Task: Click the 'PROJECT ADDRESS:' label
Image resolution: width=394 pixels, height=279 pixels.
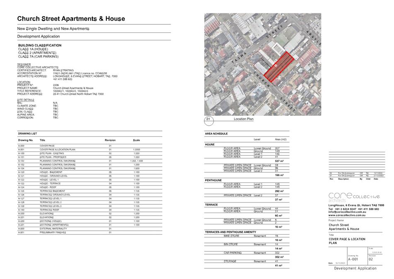Action: coord(30,94)
